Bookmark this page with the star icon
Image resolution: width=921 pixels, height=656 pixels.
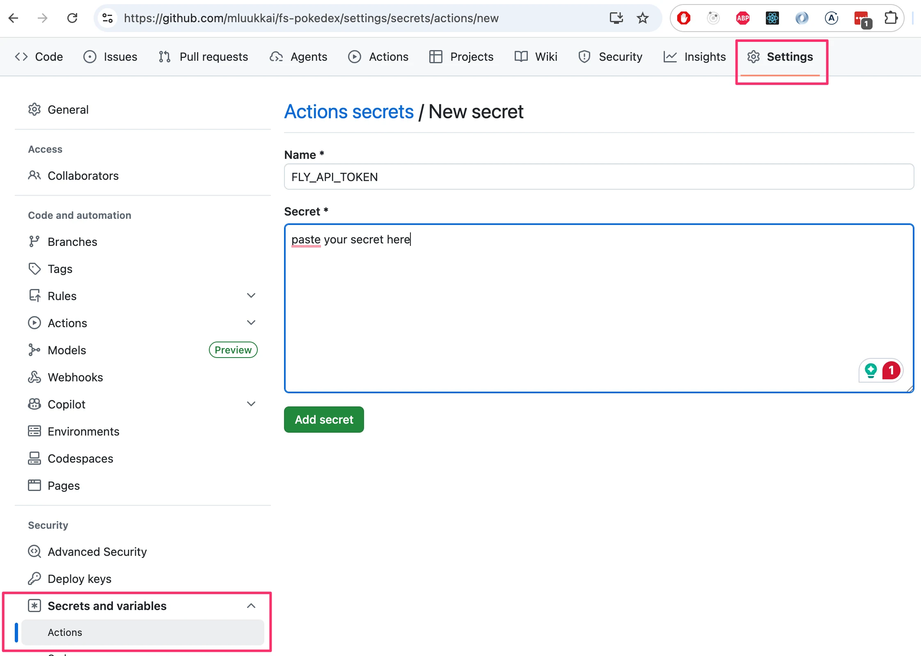pos(642,18)
